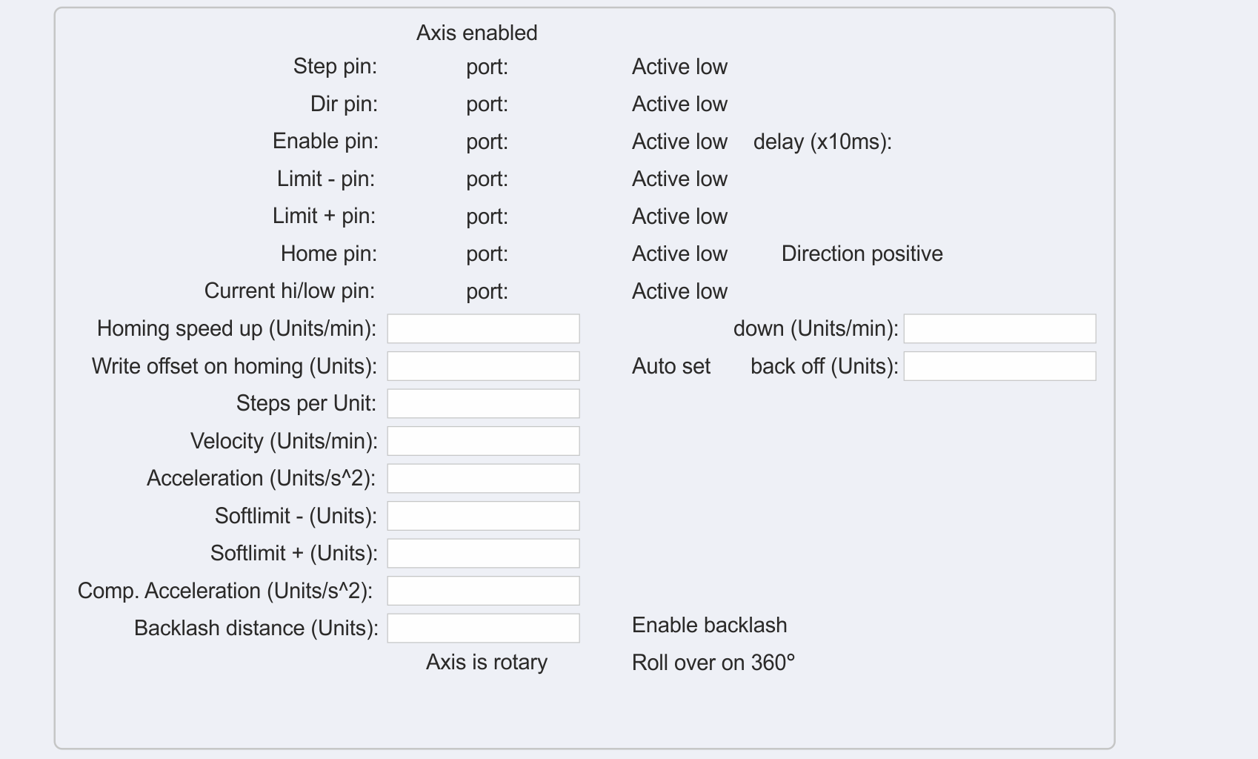The image size is (1258, 759).
Task: Click the homing down (Units/min) field
Action: pos(999,328)
